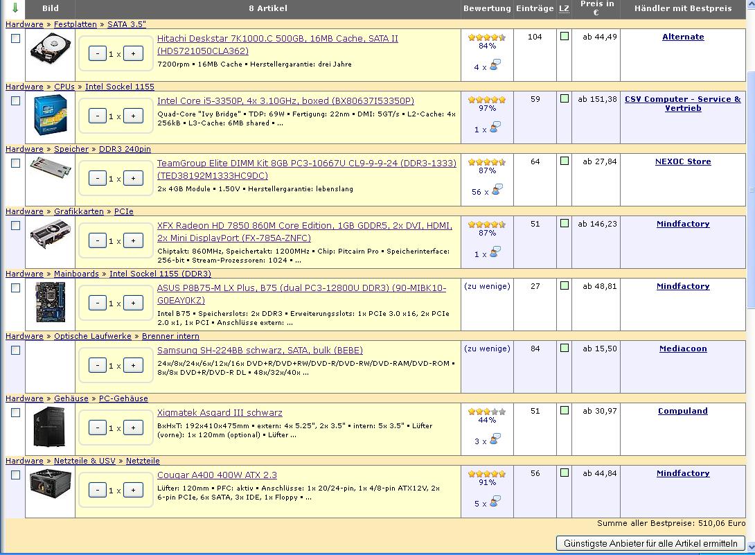Open Hitachi Deskstar 7K1000.C product link

coord(277,44)
